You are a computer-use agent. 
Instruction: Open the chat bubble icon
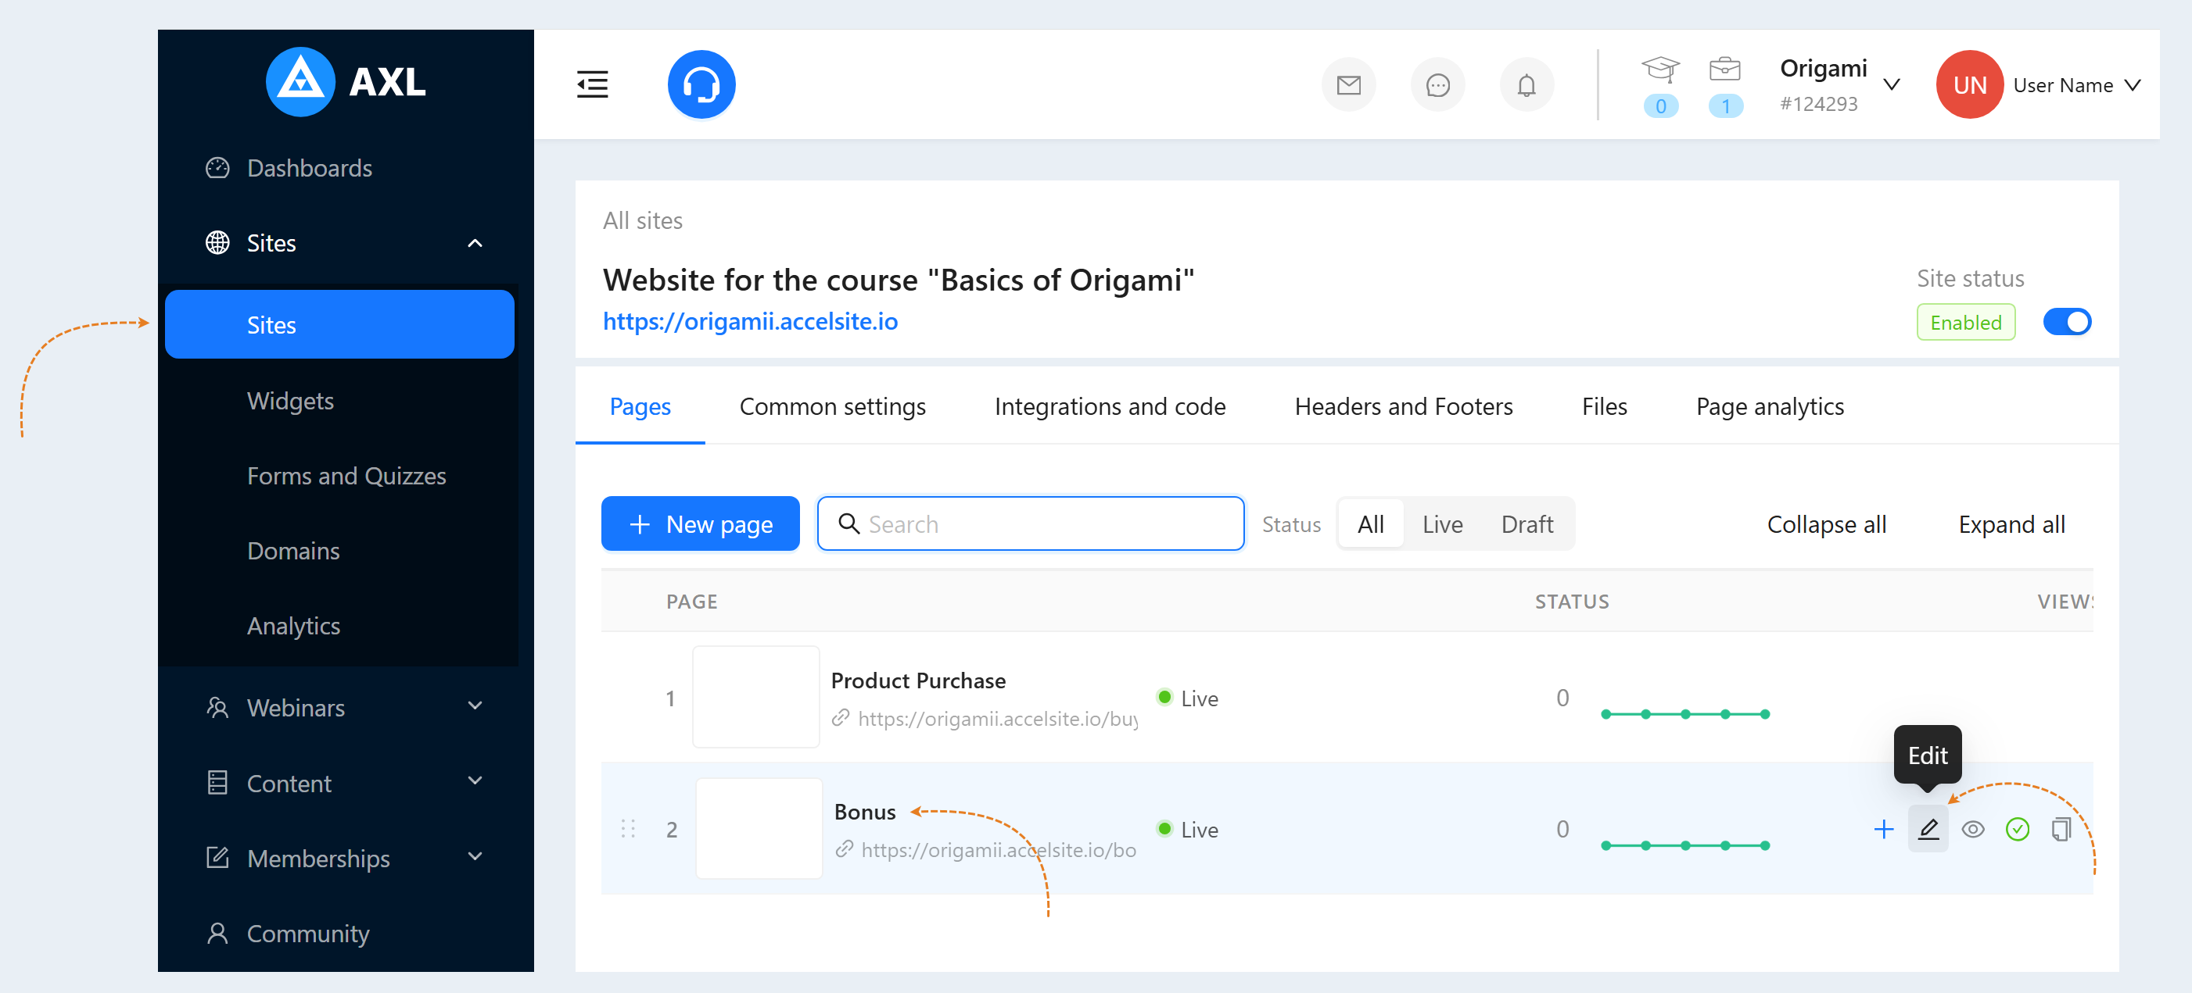click(1437, 85)
